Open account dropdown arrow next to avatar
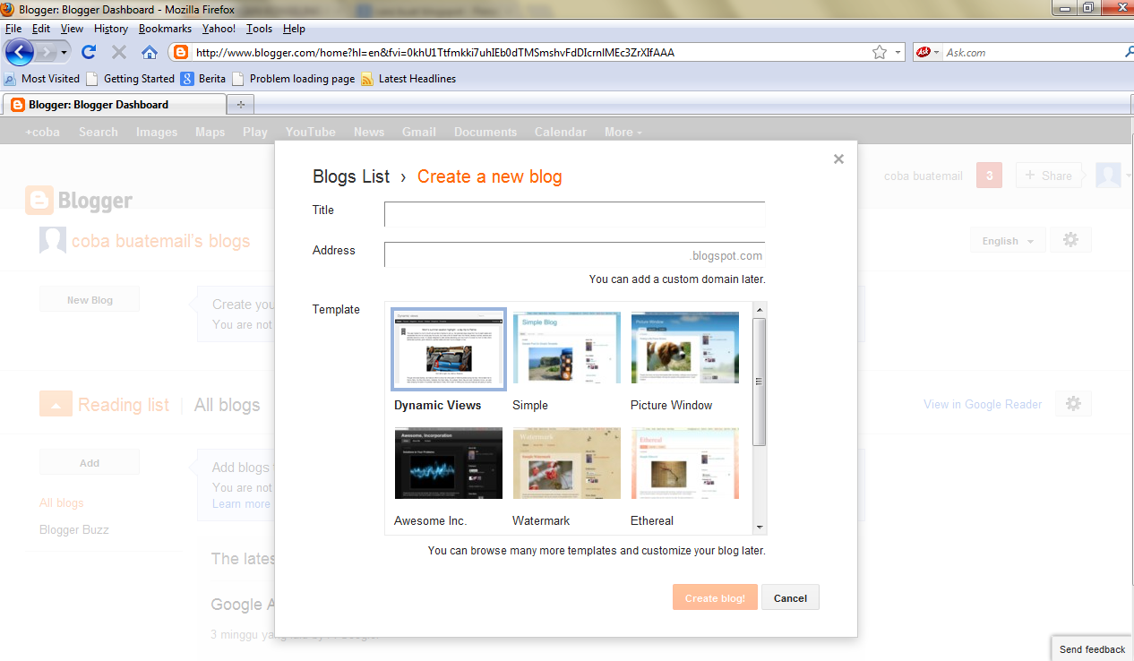 (1128, 176)
